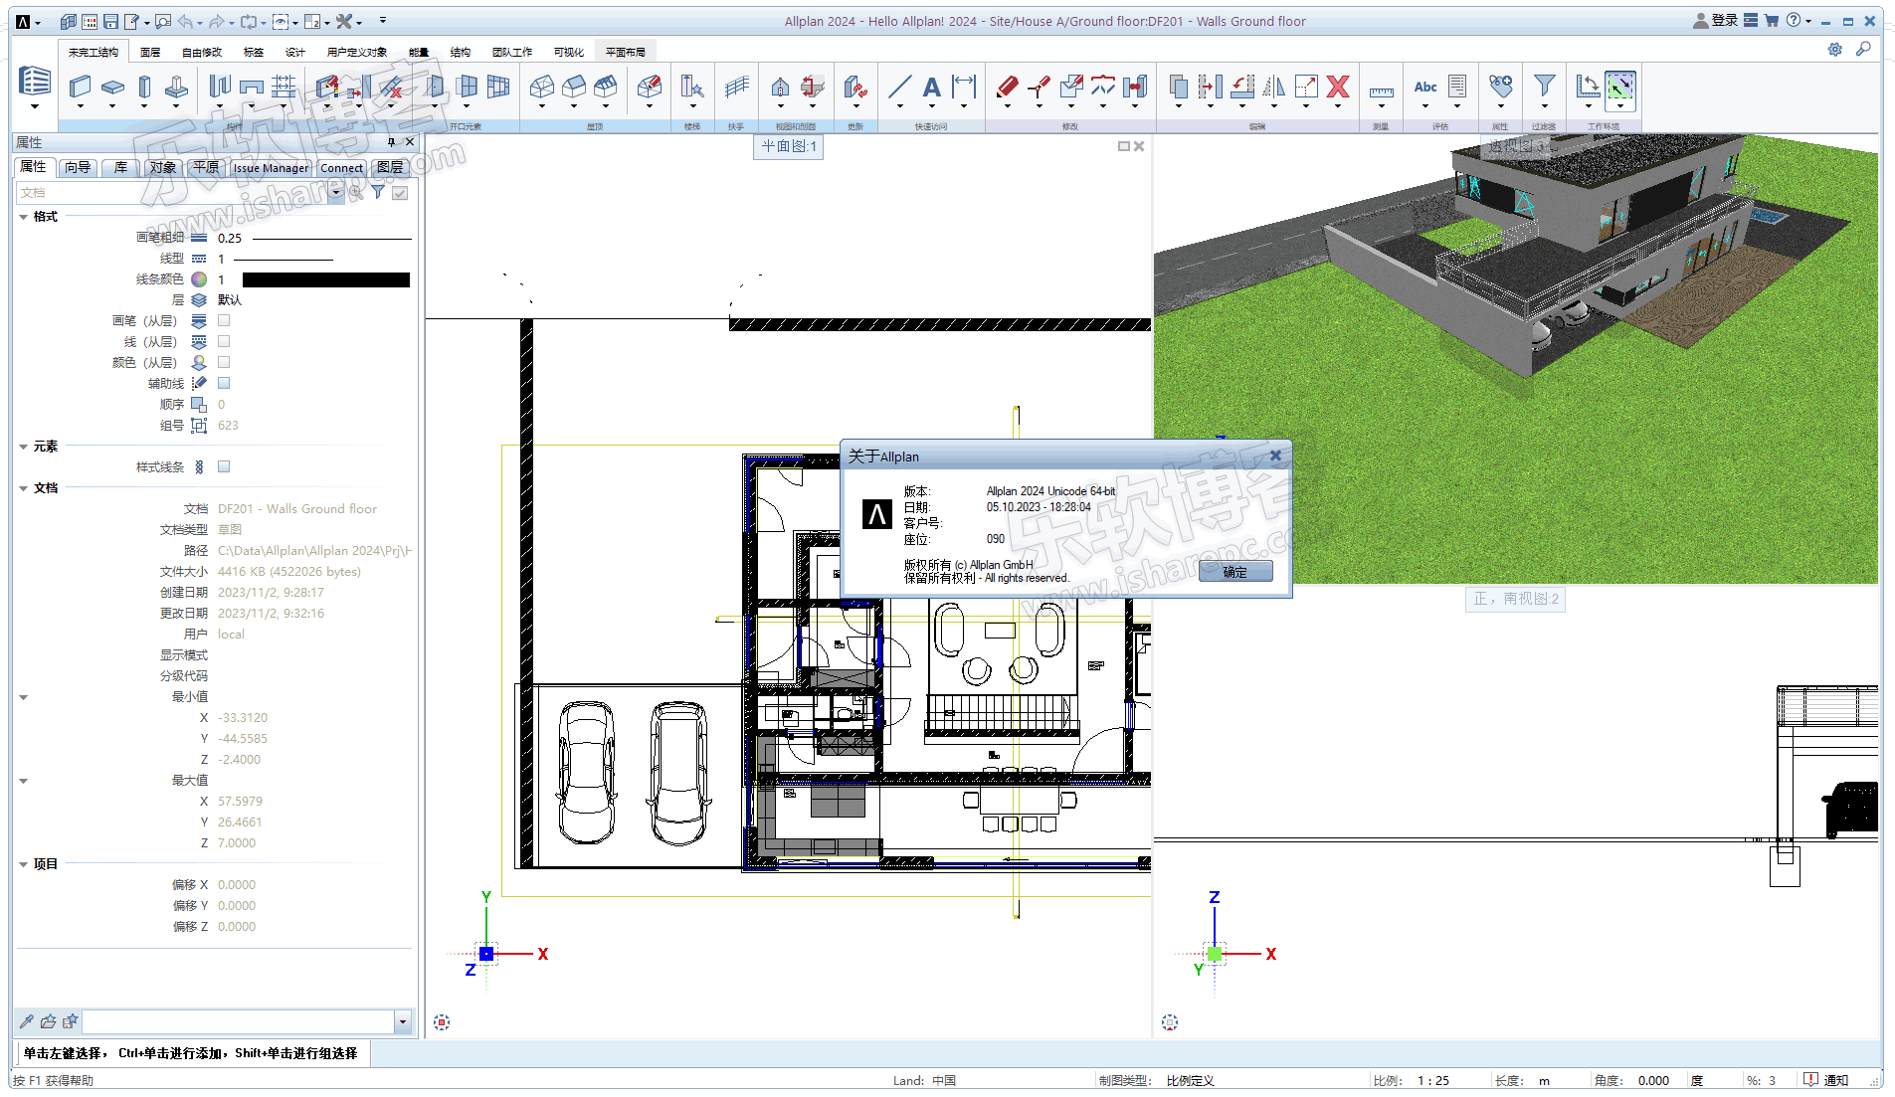This screenshot has width=1895, height=1097.
Task: Open the 文档 object selector dropdown
Action: (x=336, y=192)
